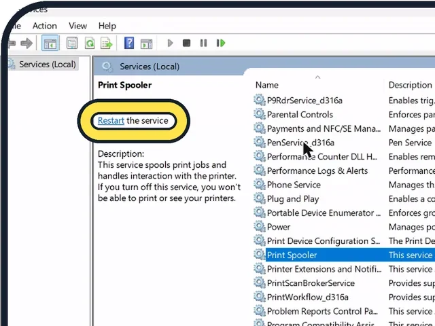This screenshot has width=435, height=326.
Task: Open the Action menu
Action: pos(45,26)
